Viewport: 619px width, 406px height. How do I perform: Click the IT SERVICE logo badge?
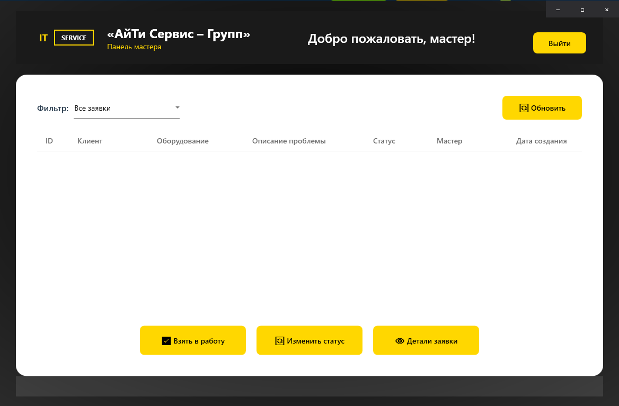pyautogui.click(x=74, y=38)
